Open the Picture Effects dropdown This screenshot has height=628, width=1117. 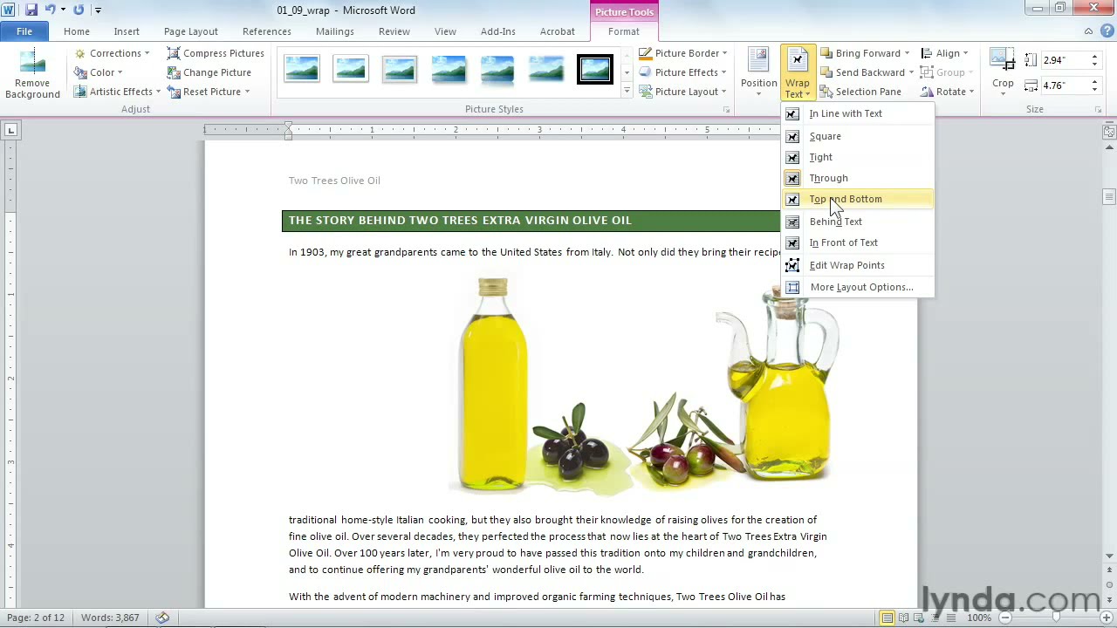pyautogui.click(x=682, y=72)
